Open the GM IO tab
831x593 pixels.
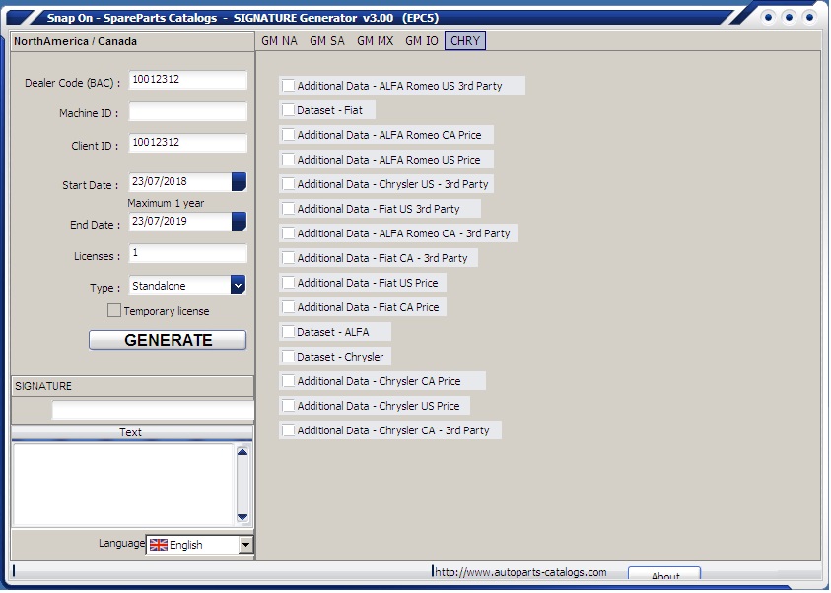(422, 40)
